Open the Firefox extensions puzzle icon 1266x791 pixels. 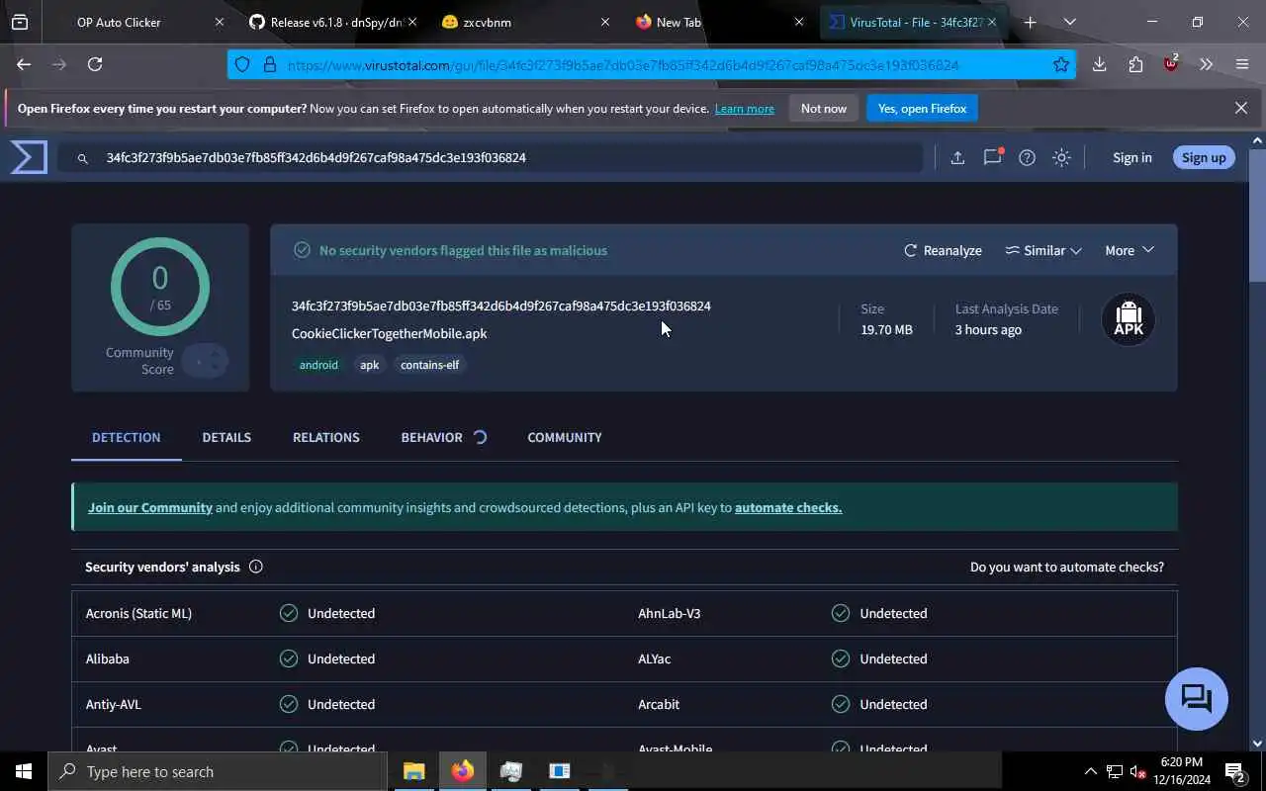pyautogui.click(x=1135, y=64)
